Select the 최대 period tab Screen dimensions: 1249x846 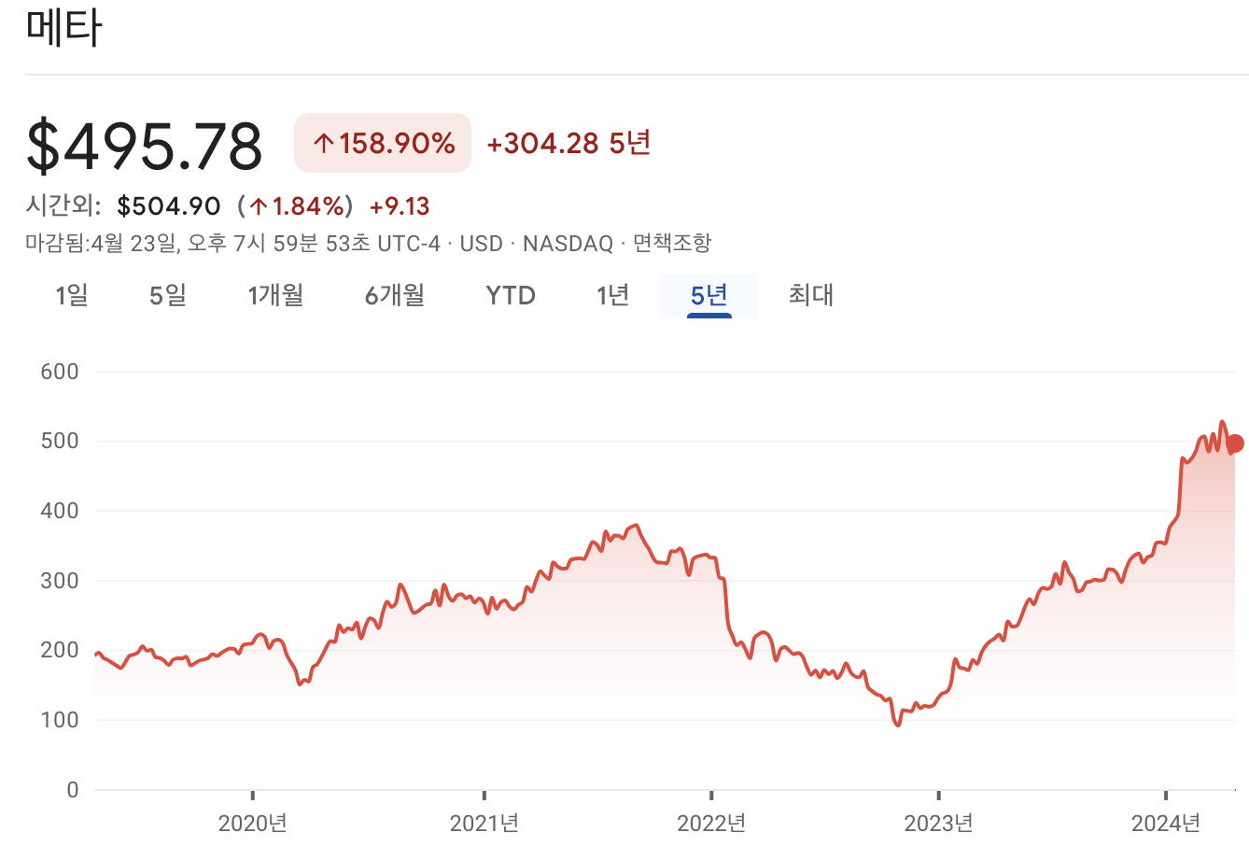808,295
